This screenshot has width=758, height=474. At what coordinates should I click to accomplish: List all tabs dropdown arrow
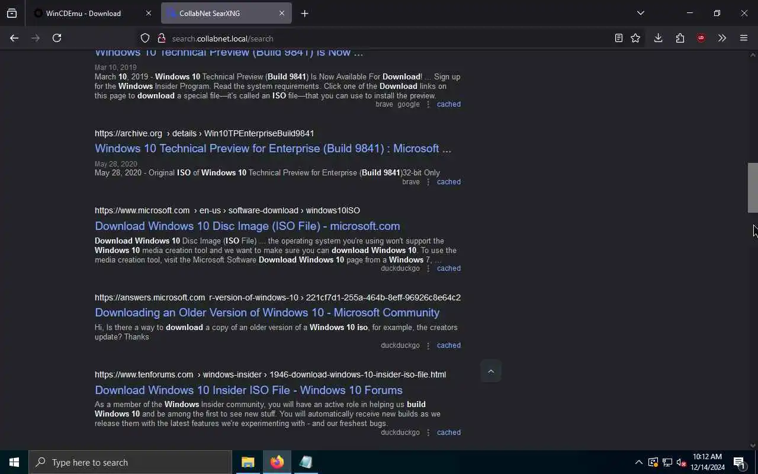click(x=640, y=13)
